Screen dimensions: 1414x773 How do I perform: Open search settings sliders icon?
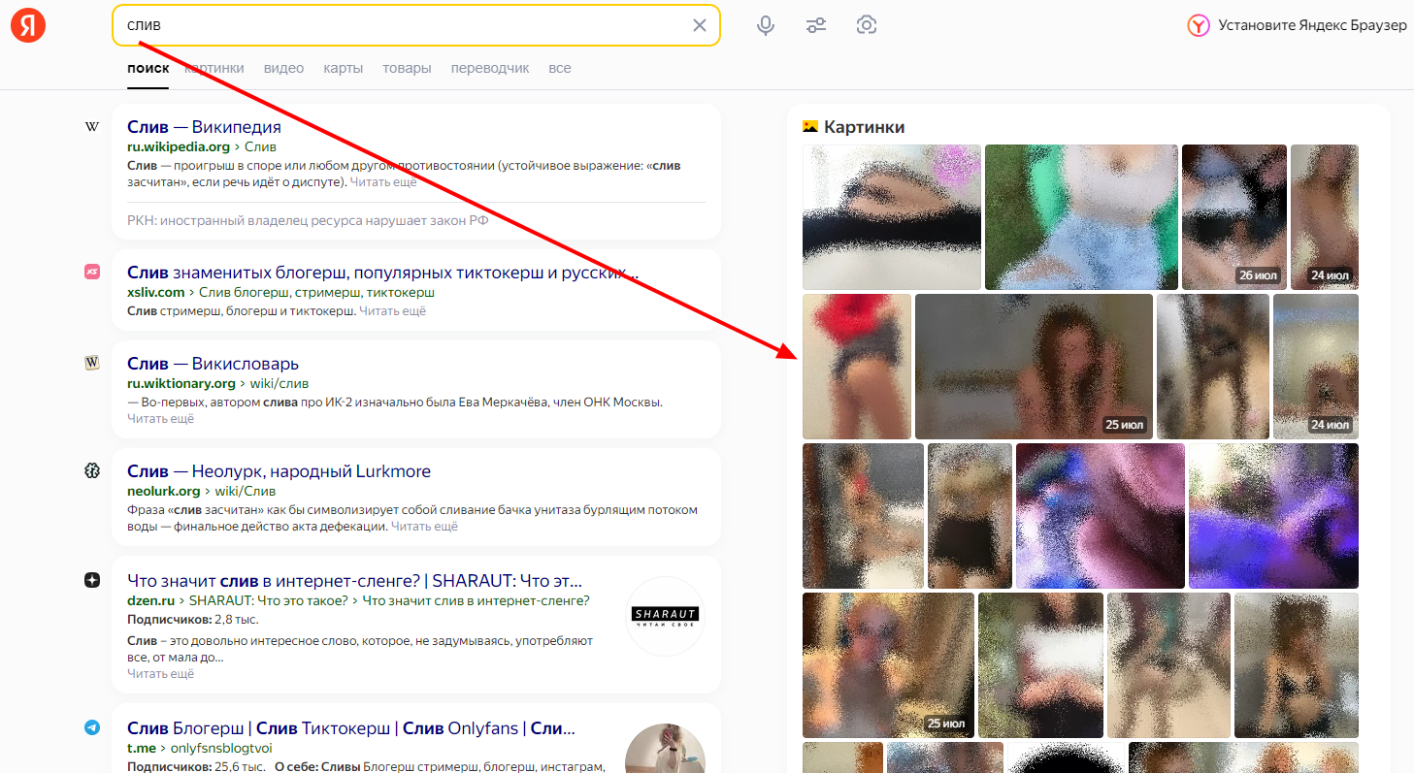click(x=816, y=25)
